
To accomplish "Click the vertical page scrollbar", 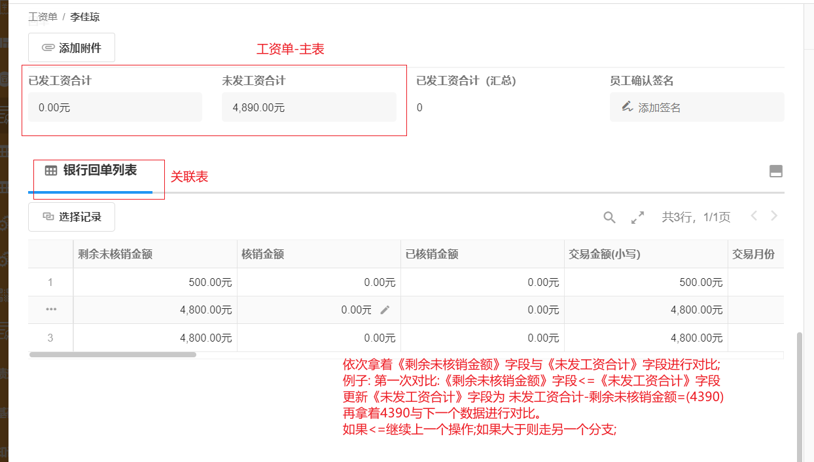I will (x=800, y=393).
